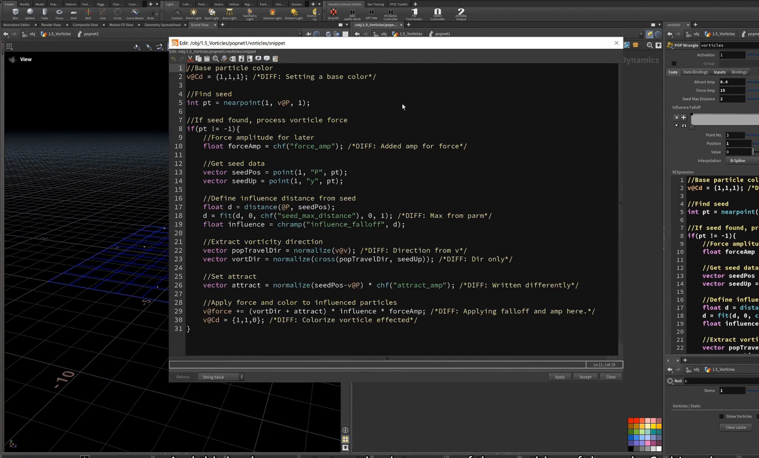
Task: Click the Close button in editor
Action: click(x=611, y=377)
